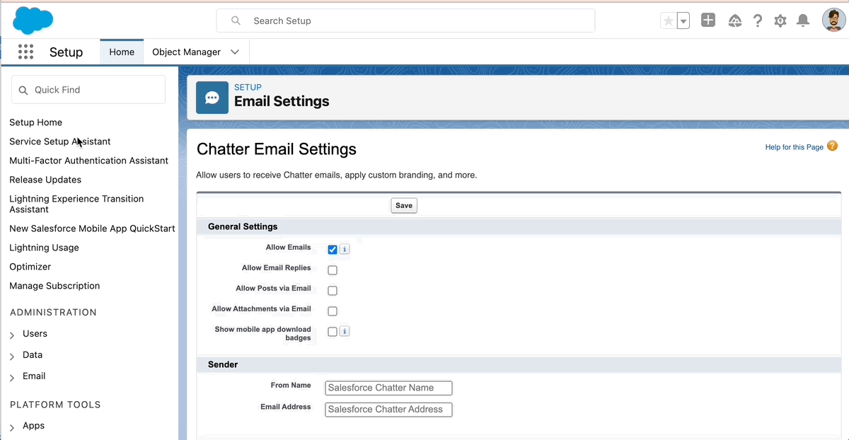Uncheck the Allow Emails checkbox
Screen dimensions: 849x440
[x=333, y=250]
